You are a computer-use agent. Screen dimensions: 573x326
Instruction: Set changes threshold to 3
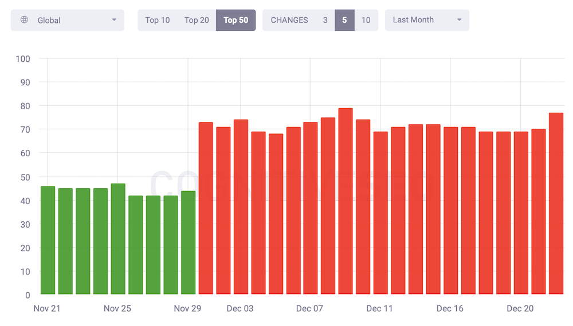[325, 20]
